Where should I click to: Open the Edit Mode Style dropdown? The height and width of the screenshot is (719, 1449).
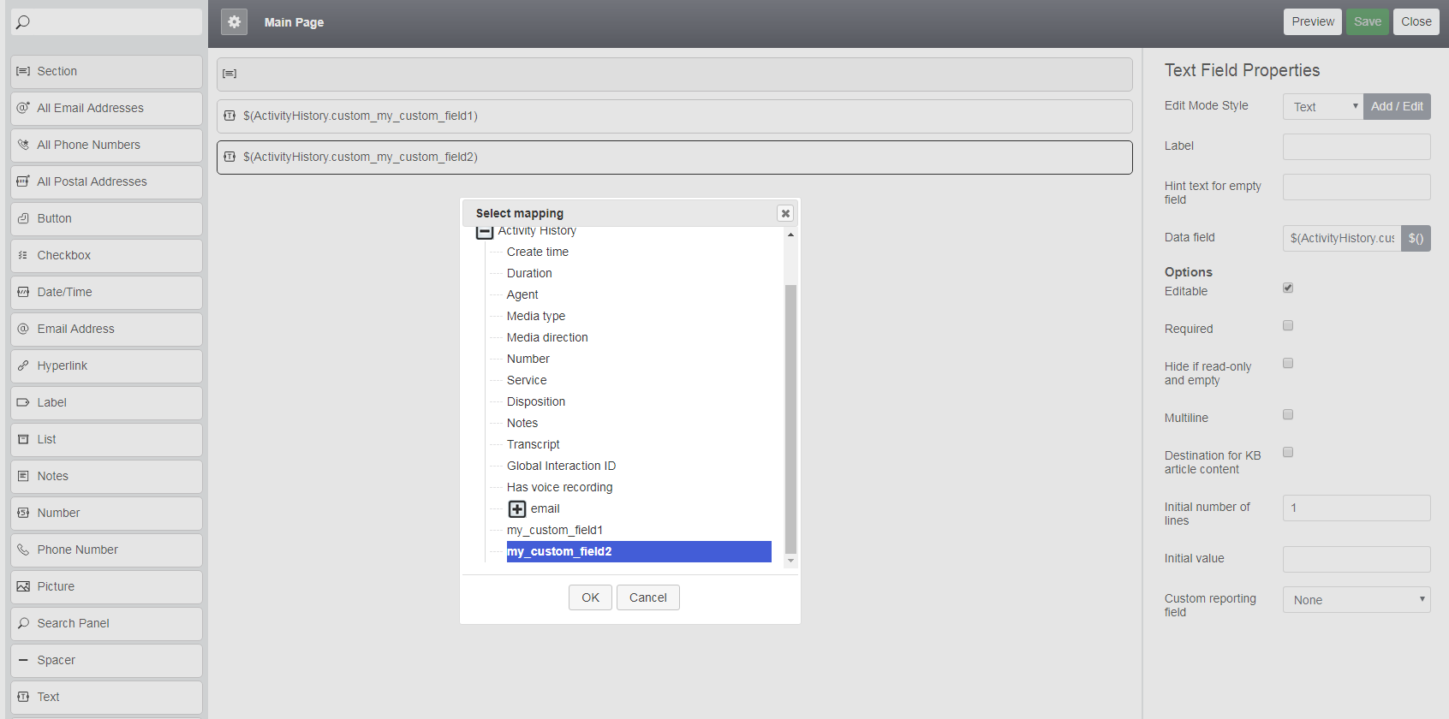(1323, 107)
